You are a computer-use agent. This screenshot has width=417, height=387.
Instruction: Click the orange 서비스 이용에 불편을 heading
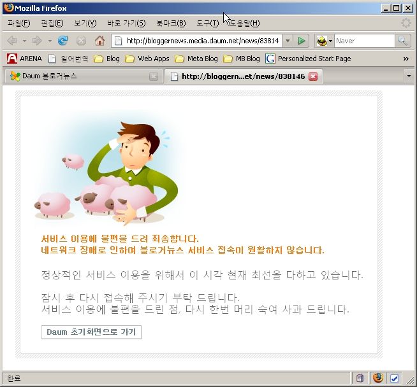120,239
